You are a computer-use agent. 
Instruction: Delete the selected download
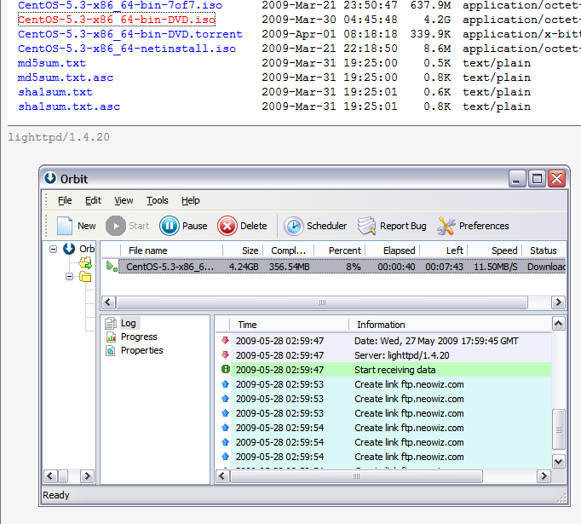[x=242, y=226]
